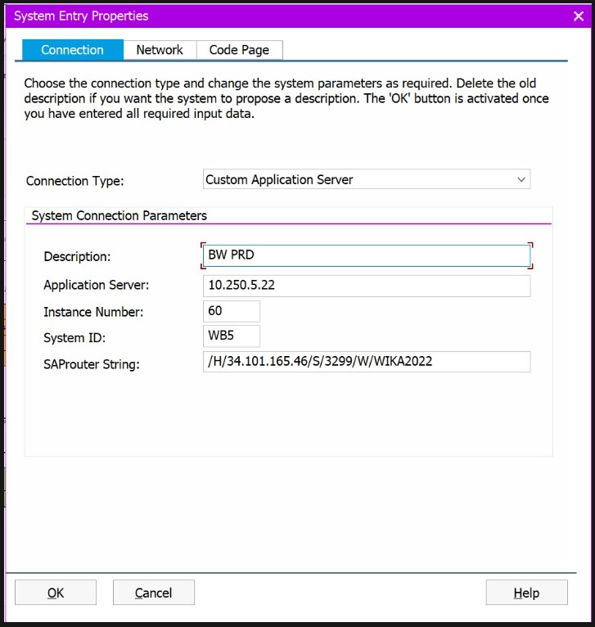Focus the Application Server input field
Screen dimensions: 595x627
366,286
